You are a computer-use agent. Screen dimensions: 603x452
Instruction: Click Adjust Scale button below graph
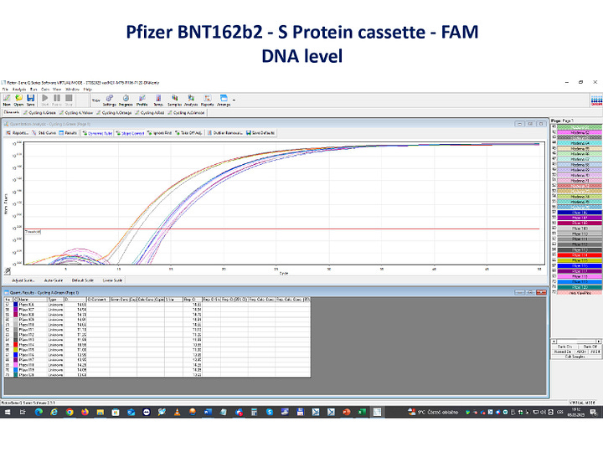tap(23, 280)
